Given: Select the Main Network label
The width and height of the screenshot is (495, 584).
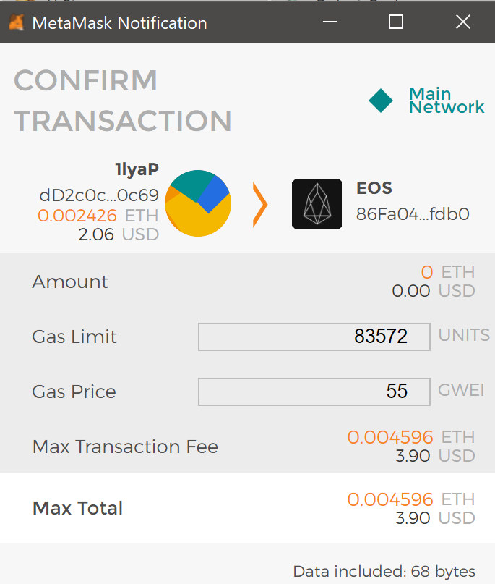Looking at the screenshot, I should (x=447, y=100).
